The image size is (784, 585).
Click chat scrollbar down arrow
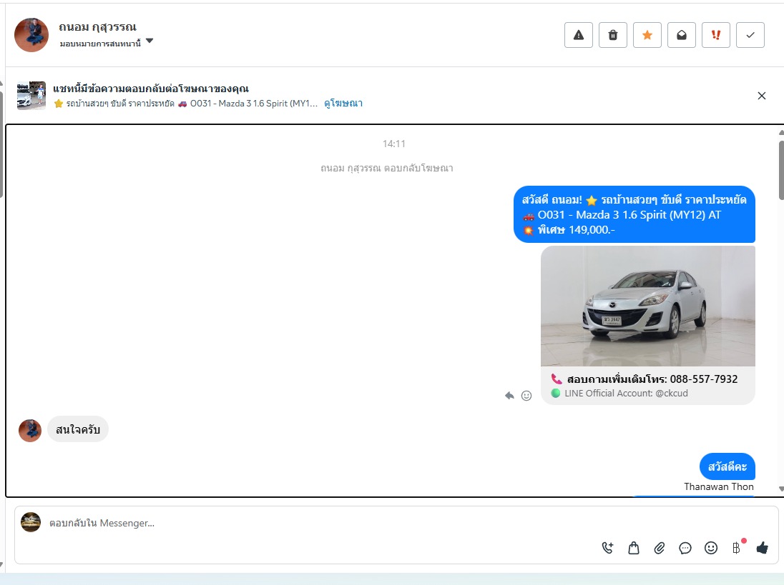pos(781,489)
